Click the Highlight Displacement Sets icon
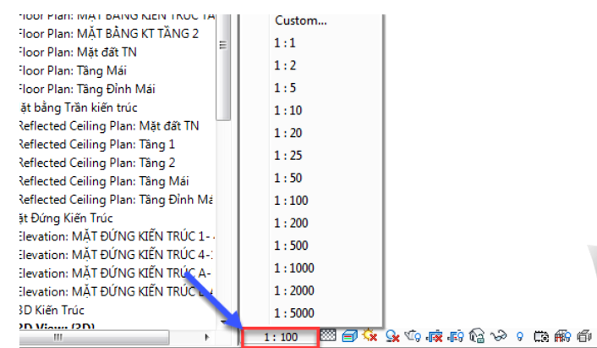Viewport: 597px width, 348px height. click(x=583, y=337)
